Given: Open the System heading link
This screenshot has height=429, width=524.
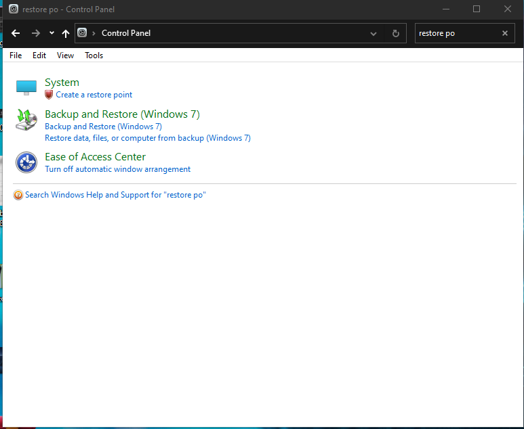Looking at the screenshot, I should tap(62, 83).
